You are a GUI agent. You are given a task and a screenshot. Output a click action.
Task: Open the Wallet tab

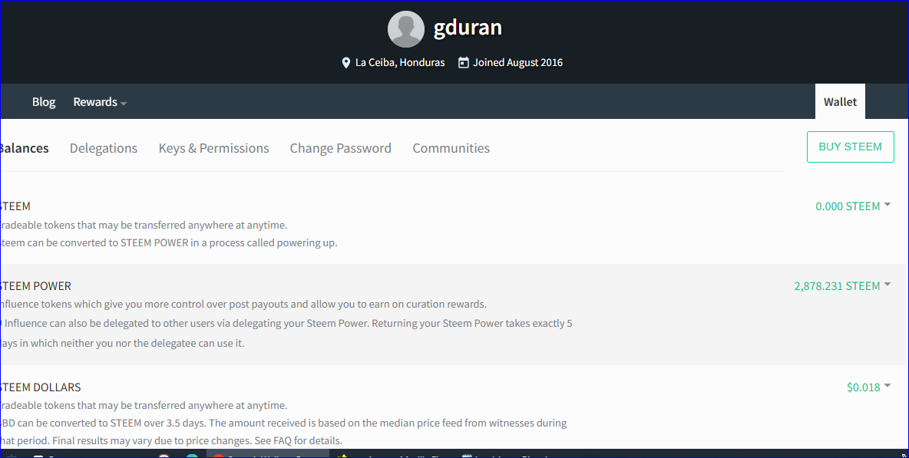tap(840, 102)
